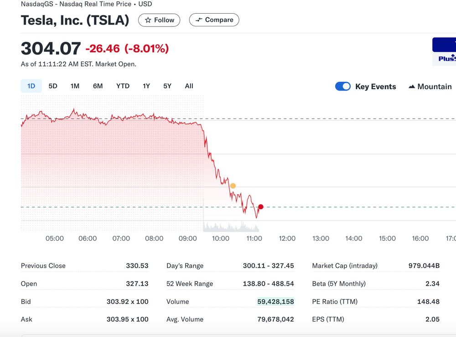Click the Compare button label
Image resolution: width=456 pixels, height=337 pixels.
219,20
